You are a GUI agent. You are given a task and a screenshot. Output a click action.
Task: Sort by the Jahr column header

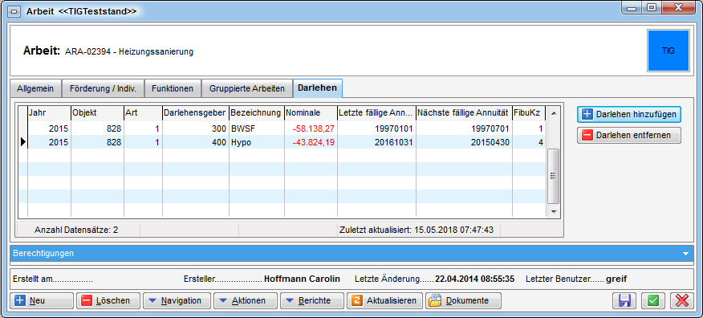tap(49, 114)
